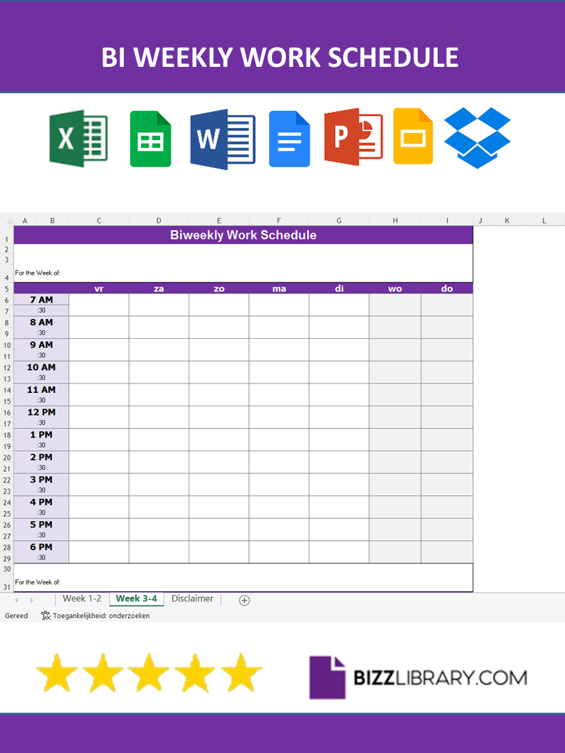Click the accessibility check icon in status bar
The height and width of the screenshot is (753, 565).
[x=46, y=615]
